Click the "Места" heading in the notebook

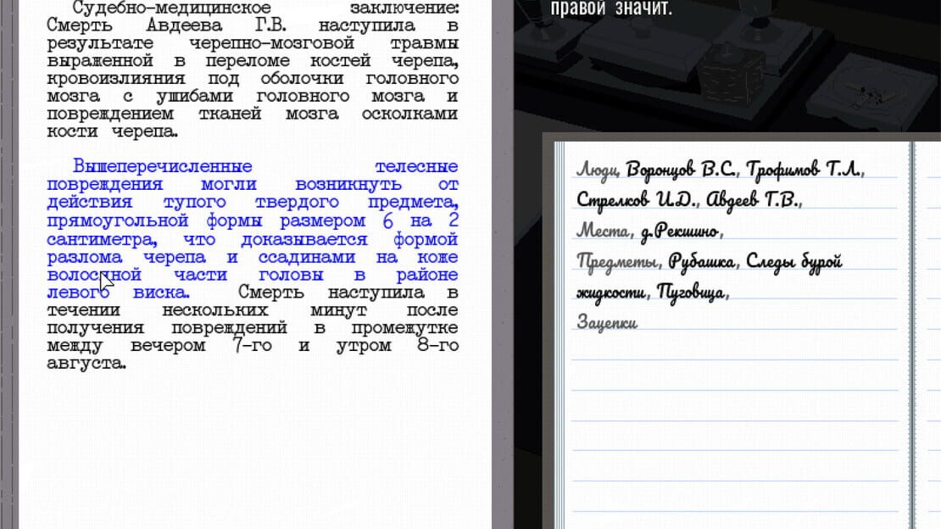coord(603,231)
